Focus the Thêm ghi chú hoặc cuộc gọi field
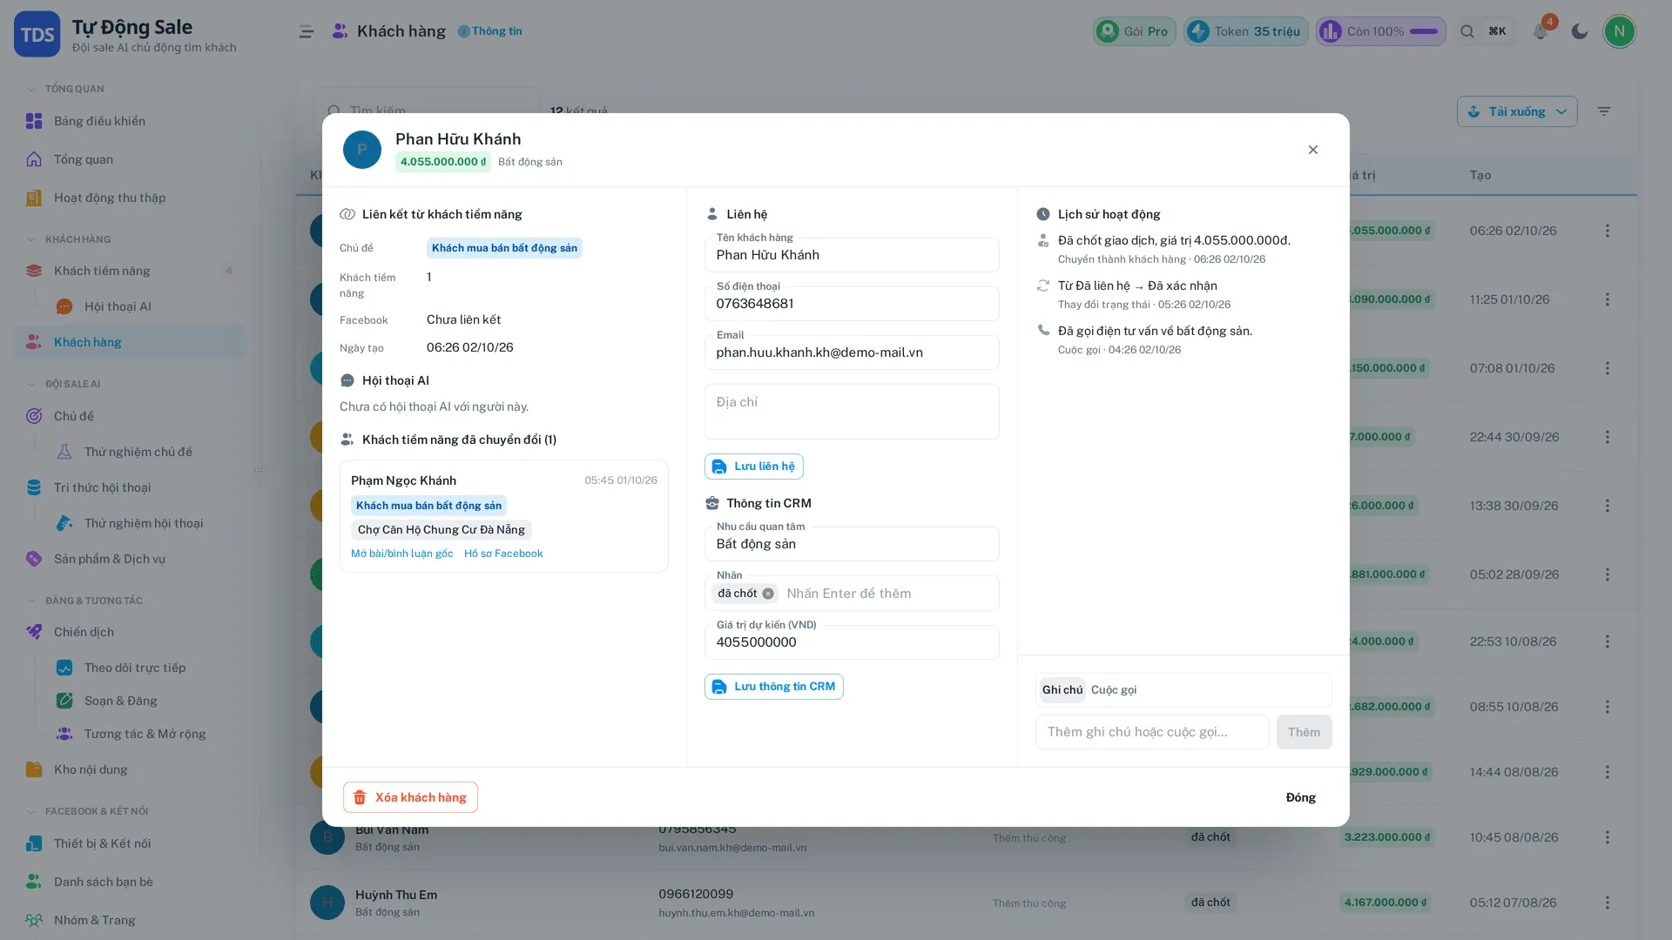 [x=1152, y=732]
